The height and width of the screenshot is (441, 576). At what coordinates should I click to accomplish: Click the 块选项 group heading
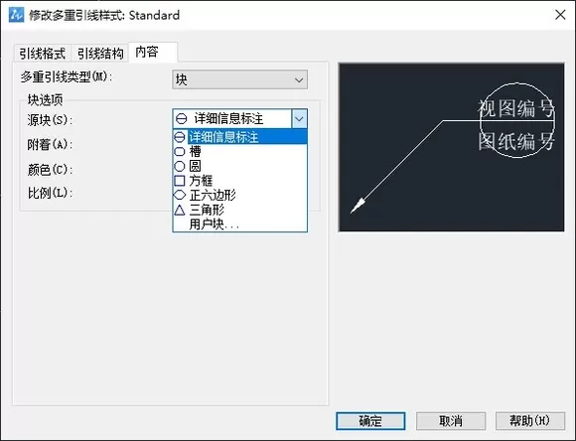point(45,99)
